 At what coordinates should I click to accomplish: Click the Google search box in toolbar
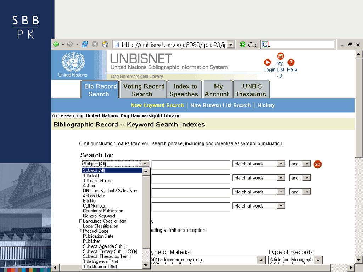(297, 44)
